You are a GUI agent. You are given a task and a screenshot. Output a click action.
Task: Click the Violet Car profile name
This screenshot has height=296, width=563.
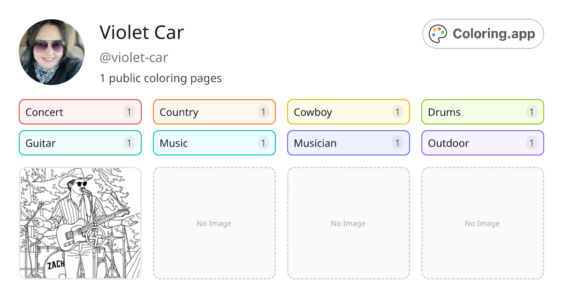click(x=142, y=32)
